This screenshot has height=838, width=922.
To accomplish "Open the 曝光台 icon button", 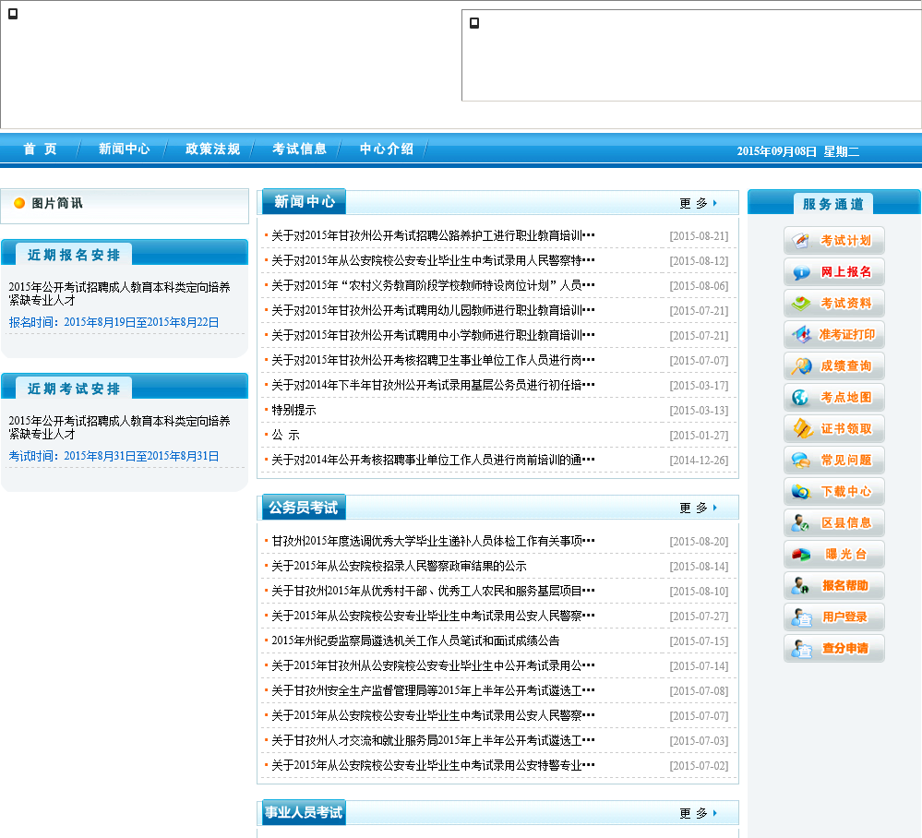I will 833,554.
